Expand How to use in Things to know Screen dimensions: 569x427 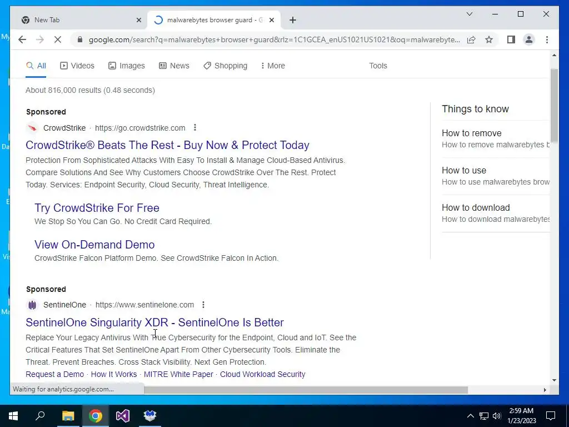[x=495, y=176]
